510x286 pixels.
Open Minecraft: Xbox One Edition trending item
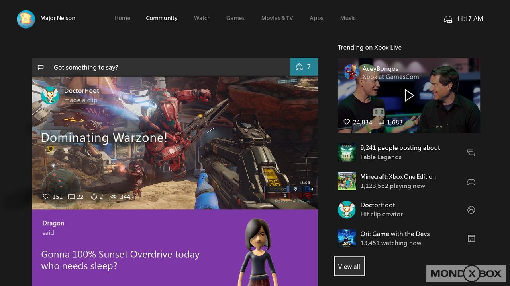pyautogui.click(x=398, y=181)
